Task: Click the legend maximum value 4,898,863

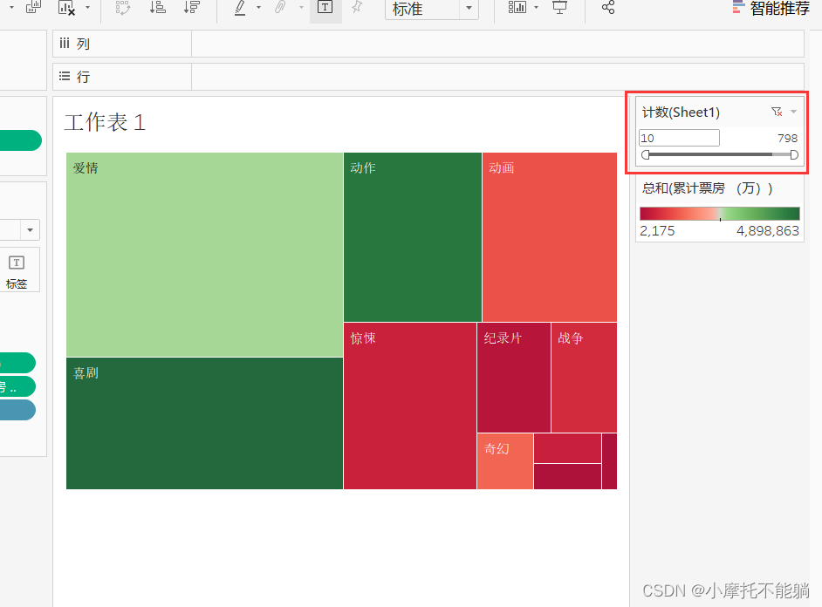Action: [768, 231]
